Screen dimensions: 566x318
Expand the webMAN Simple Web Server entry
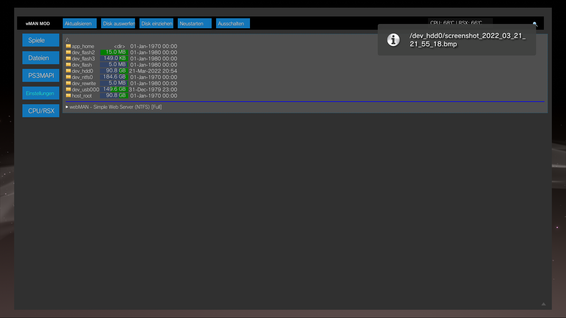click(114, 107)
